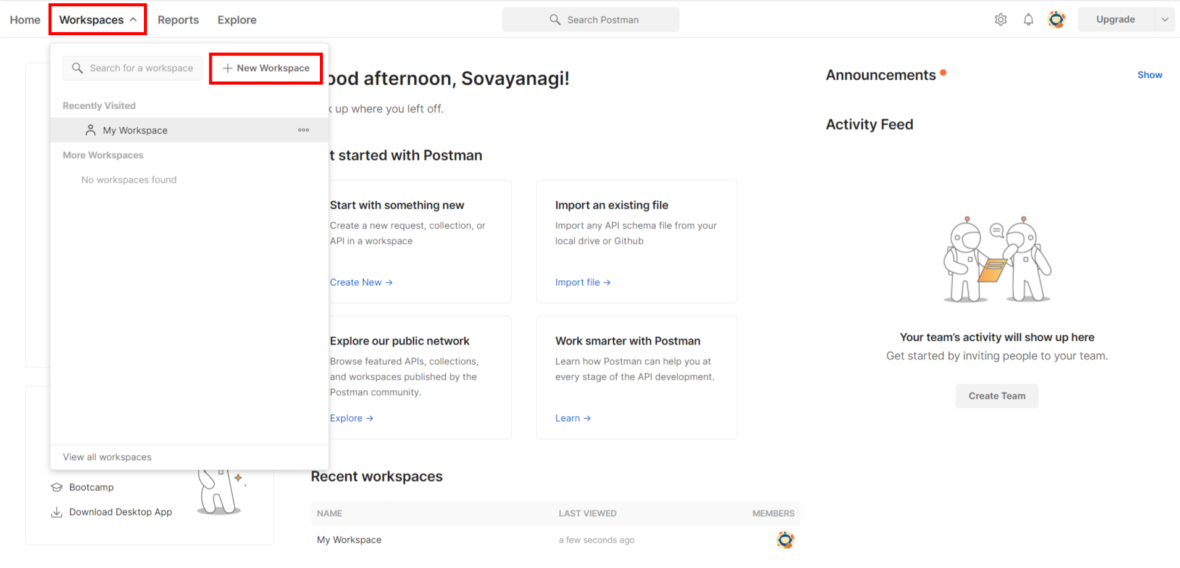Click the Bootcamp icon in the sidebar
Screen dimensions: 1180x568
tap(57, 487)
